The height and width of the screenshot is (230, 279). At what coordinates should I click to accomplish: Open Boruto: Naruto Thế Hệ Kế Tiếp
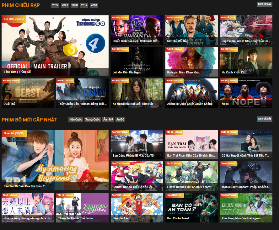[x=137, y=176]
